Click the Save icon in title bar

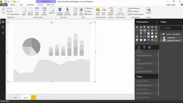pos(5,1)
